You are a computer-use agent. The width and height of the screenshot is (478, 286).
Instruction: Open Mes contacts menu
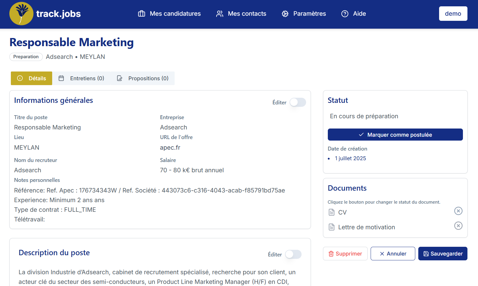point(241,14)
